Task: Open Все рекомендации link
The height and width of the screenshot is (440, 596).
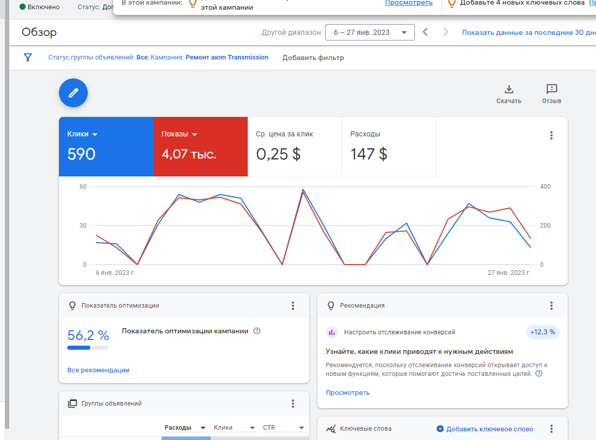Action: point(98,370)
